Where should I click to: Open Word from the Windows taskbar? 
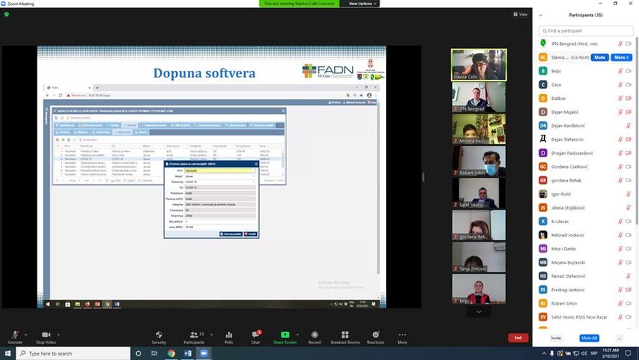(x=188, y=354)
